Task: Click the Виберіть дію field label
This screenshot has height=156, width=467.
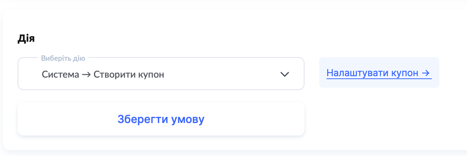Action: tap(63, 58)
